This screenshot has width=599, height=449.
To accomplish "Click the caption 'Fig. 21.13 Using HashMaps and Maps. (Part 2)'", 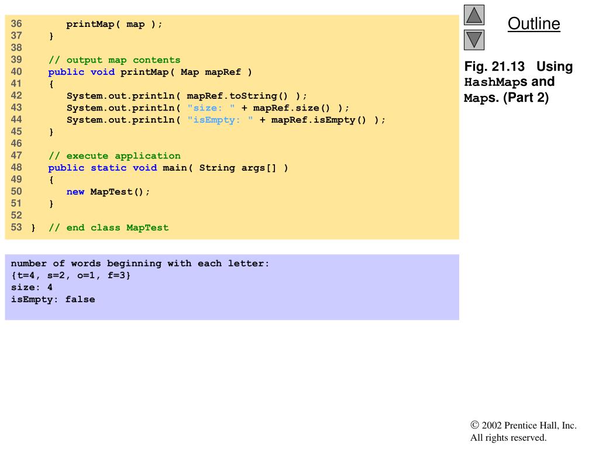I will tap(518, 82).
